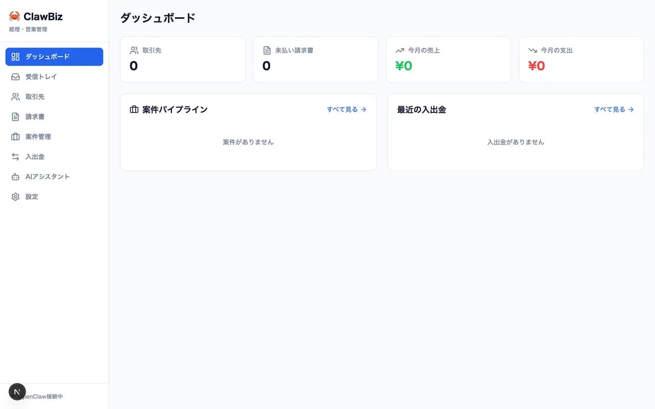Open the ダッシュボード menu item

[54, 57]
